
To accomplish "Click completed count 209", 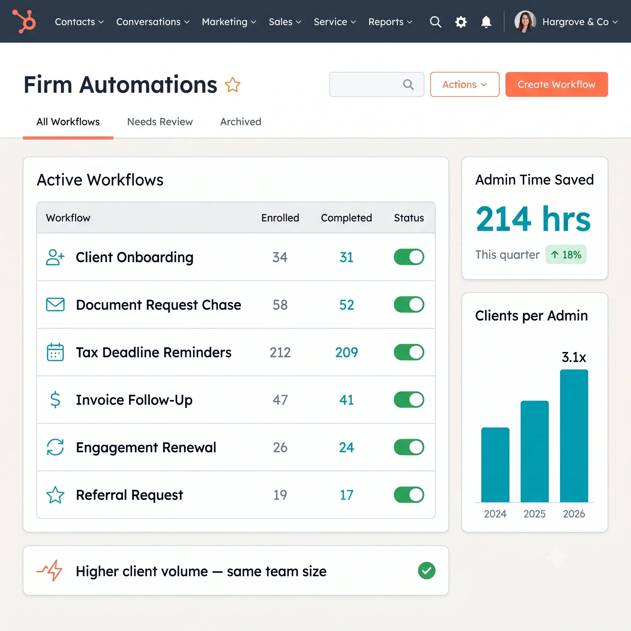I will pyautogui.click(x=346, y=352).
